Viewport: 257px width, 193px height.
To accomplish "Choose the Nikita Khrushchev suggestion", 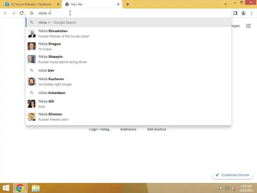I will click(128, 33).
